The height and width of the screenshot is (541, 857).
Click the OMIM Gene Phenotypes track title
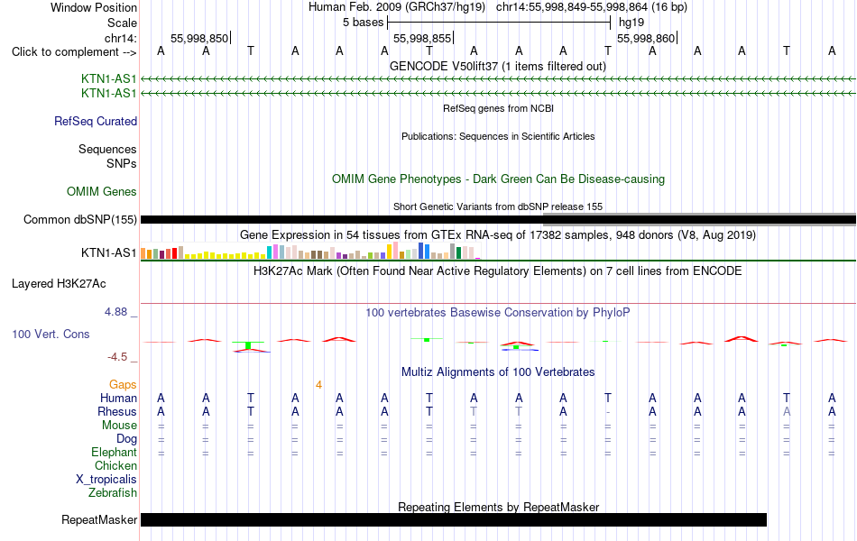pos(498,179)
